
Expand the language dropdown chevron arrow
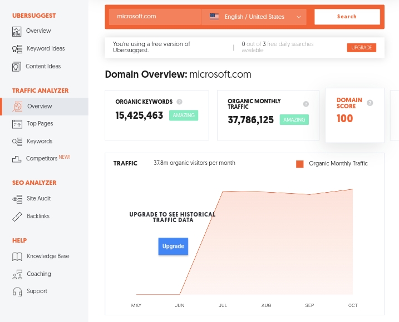(299, 17)
